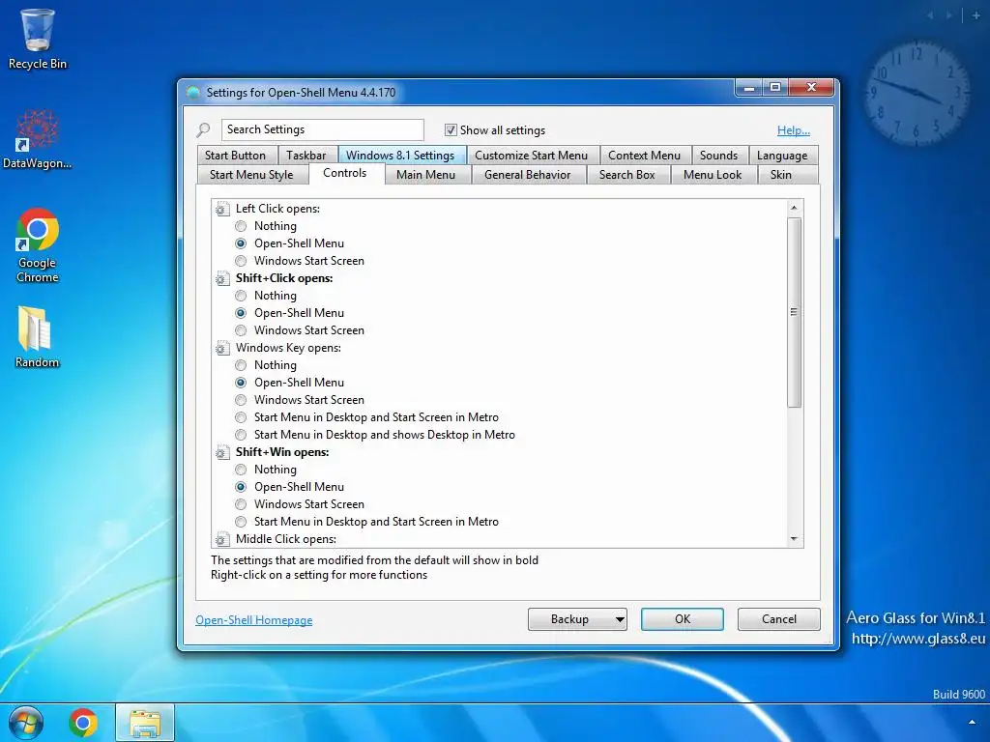The width and height of the screenshot is (990, 742).
Task: Select Nothing under Shift+Win opens
Action: 241,470
